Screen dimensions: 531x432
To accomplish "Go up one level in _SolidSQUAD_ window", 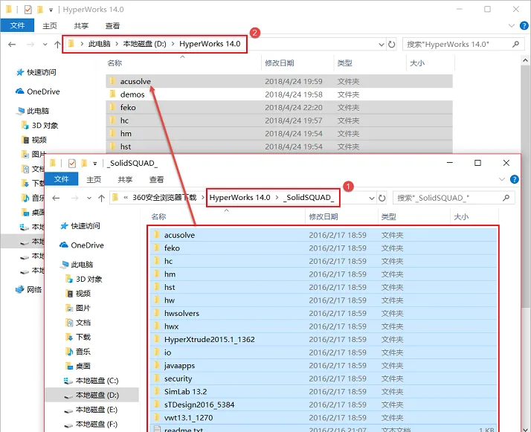I will tap(102, 198).
